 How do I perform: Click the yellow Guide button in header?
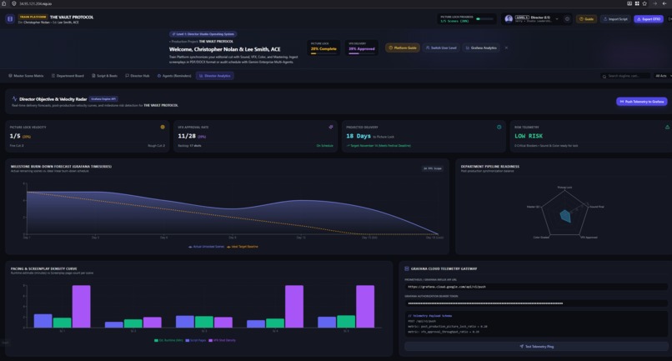pos(586,19)
